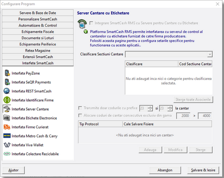Click the Cale Salvare Fisiere column header
The image size is (224, 178).
[x=167, y=124]
